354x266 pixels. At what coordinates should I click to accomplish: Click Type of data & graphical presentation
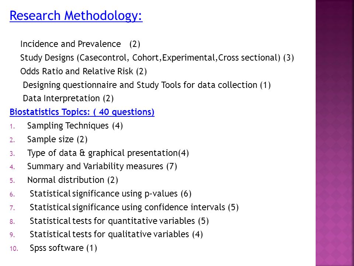click(x=108, y=153)
